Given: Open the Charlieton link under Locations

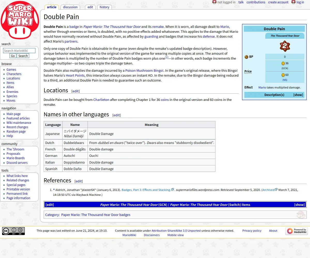Looking at the screenshot, I should coord(101,100).
